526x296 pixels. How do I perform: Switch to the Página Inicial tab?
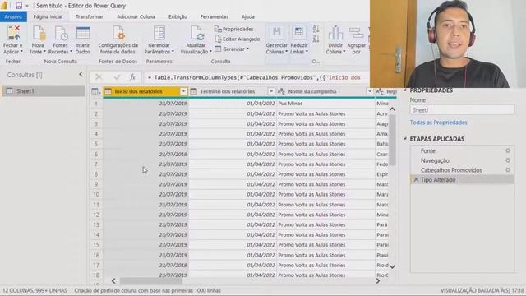[48, 16]
